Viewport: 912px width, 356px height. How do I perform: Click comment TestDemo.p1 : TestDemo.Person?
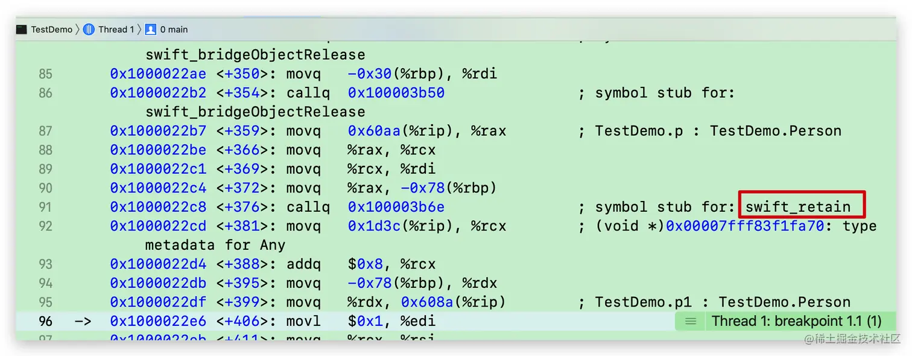723,302
